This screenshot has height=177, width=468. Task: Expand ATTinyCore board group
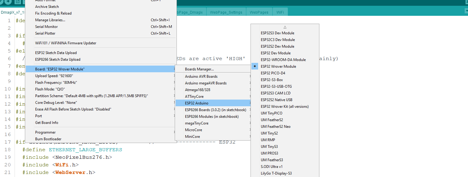pos(214,97)
